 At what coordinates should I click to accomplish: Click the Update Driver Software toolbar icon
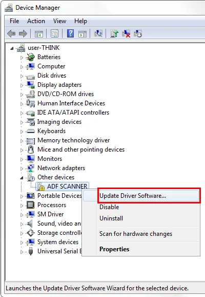pyautogui.click(x=114, y=34)
